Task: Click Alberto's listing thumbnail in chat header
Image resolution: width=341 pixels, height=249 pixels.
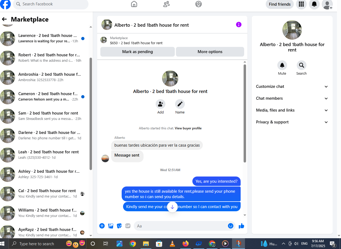Action: tap(107, 25)
